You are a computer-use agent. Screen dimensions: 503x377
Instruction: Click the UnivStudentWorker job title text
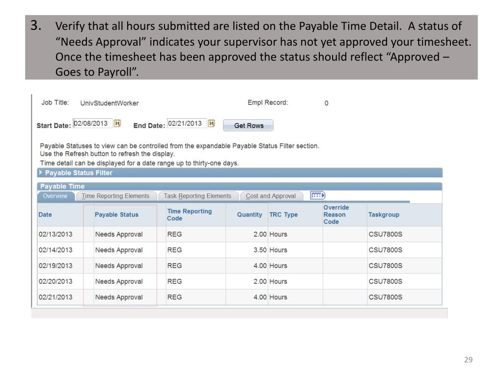tap(110, 103)
